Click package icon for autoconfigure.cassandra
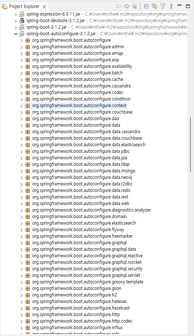 (28, 86)
